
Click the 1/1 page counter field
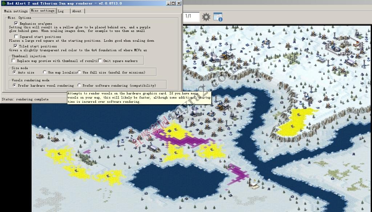191,17
